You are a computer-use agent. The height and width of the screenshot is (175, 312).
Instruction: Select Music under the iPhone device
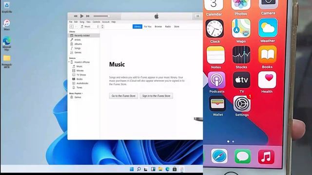79,67
